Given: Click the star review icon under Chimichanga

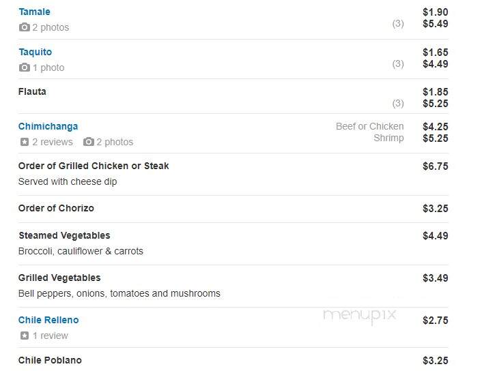Looking at the screenshot, I should [25, 142].
